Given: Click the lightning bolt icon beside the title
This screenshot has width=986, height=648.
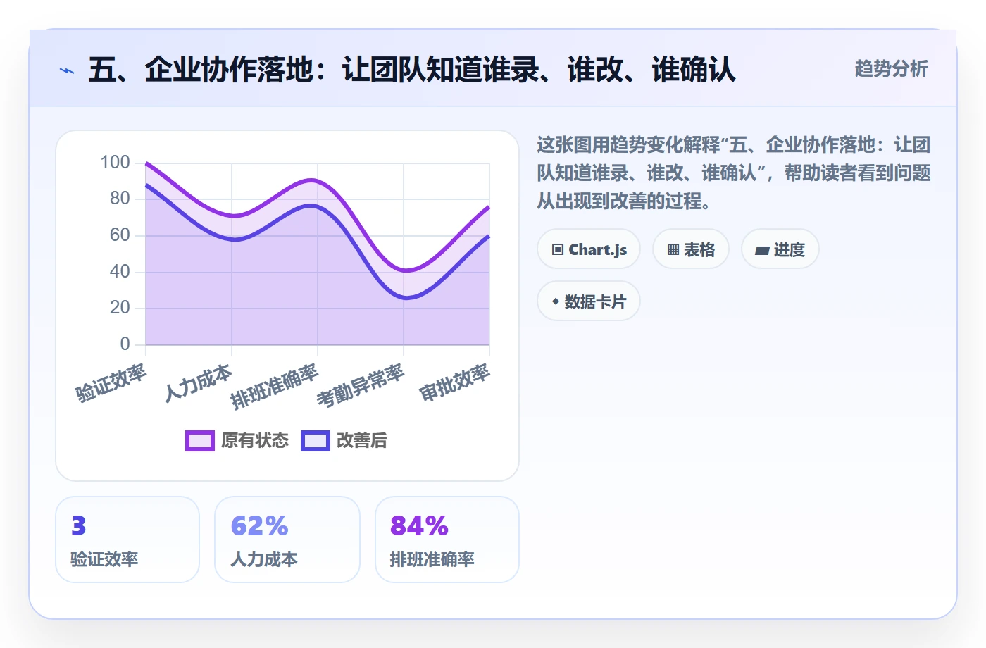Looking at the screenshot, I should point(67,70).
